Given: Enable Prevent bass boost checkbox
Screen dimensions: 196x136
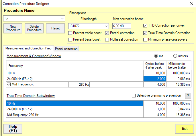Looking at the screenshot, I should 70,39.
